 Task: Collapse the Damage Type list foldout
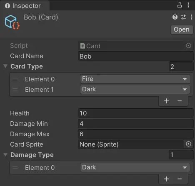coord(5,154)
